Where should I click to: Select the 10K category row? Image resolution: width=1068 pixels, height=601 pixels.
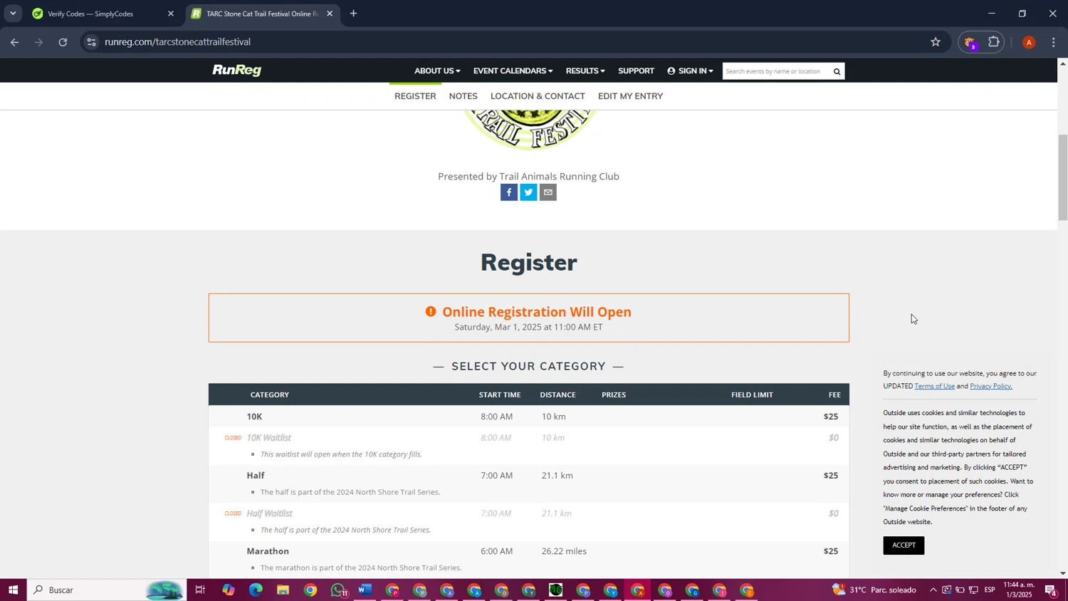click(528, 417)
